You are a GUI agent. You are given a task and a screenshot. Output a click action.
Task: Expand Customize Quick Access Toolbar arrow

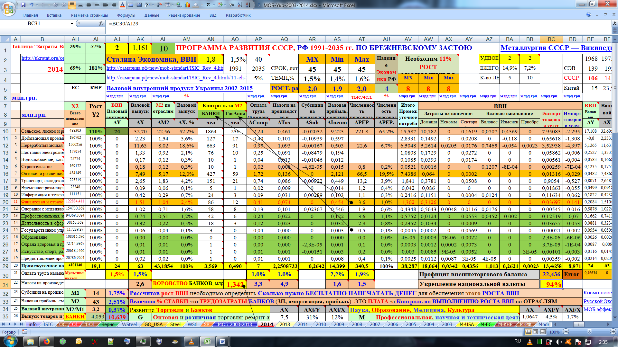click(x=259, y=5)
